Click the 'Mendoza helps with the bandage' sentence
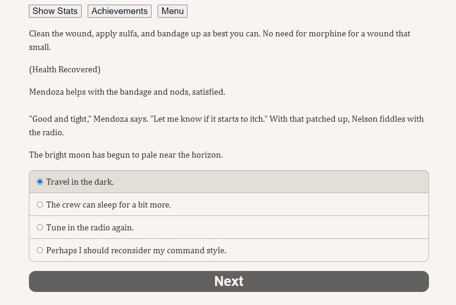 (x=127, y=92)
